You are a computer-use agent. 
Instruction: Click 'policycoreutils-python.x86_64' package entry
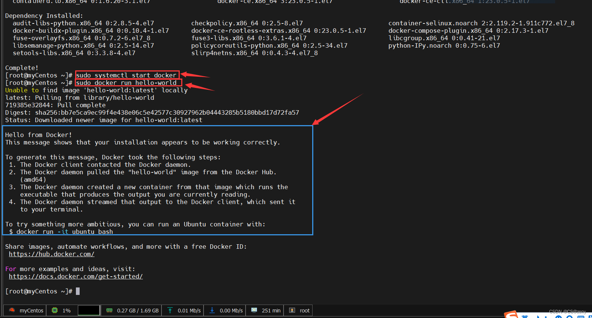[269, 45]
